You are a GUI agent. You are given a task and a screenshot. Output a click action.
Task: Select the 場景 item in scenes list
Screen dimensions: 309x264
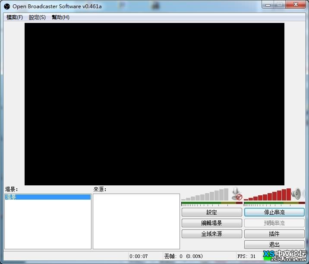coord(48,197)
